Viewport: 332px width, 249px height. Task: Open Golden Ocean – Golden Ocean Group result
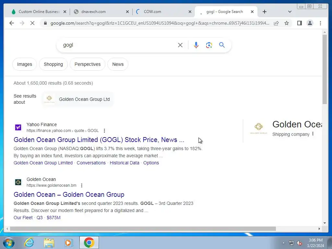point(69,195)
